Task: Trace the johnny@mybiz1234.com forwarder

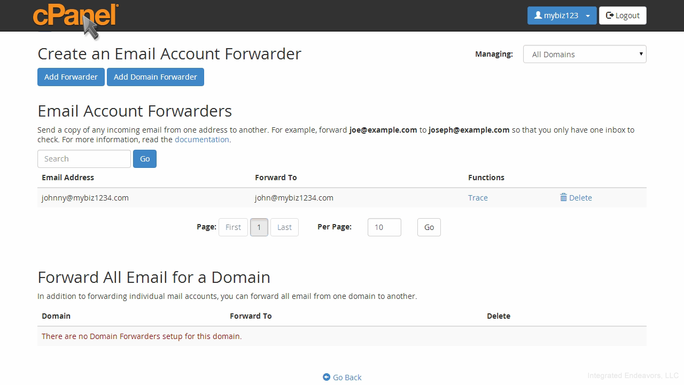Action: click(478, 198)
